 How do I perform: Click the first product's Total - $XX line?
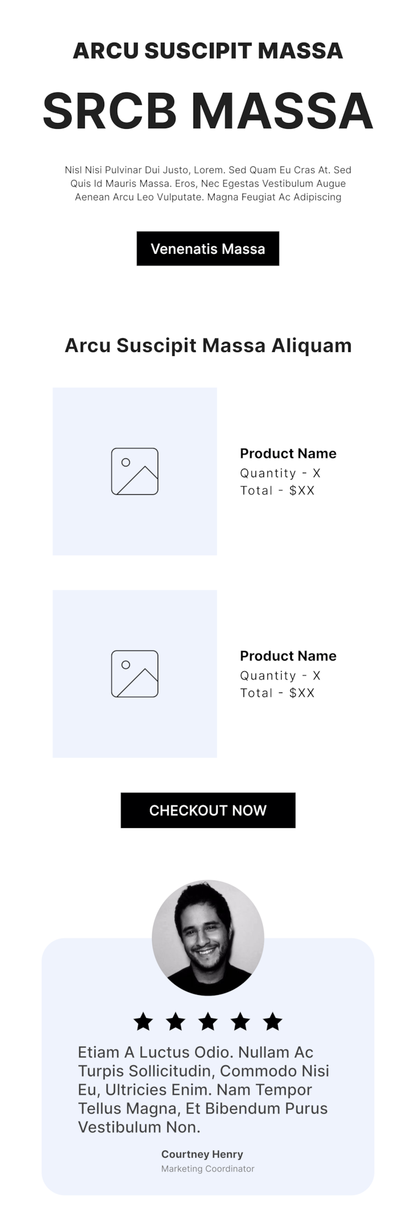point(277,490)
